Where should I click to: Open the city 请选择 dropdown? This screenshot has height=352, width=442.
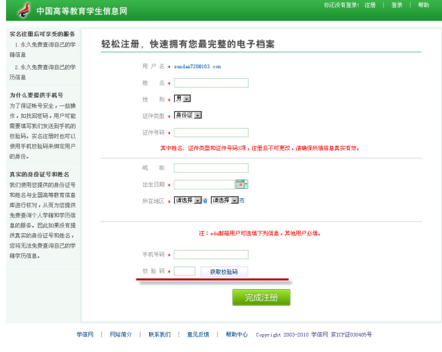225,200
